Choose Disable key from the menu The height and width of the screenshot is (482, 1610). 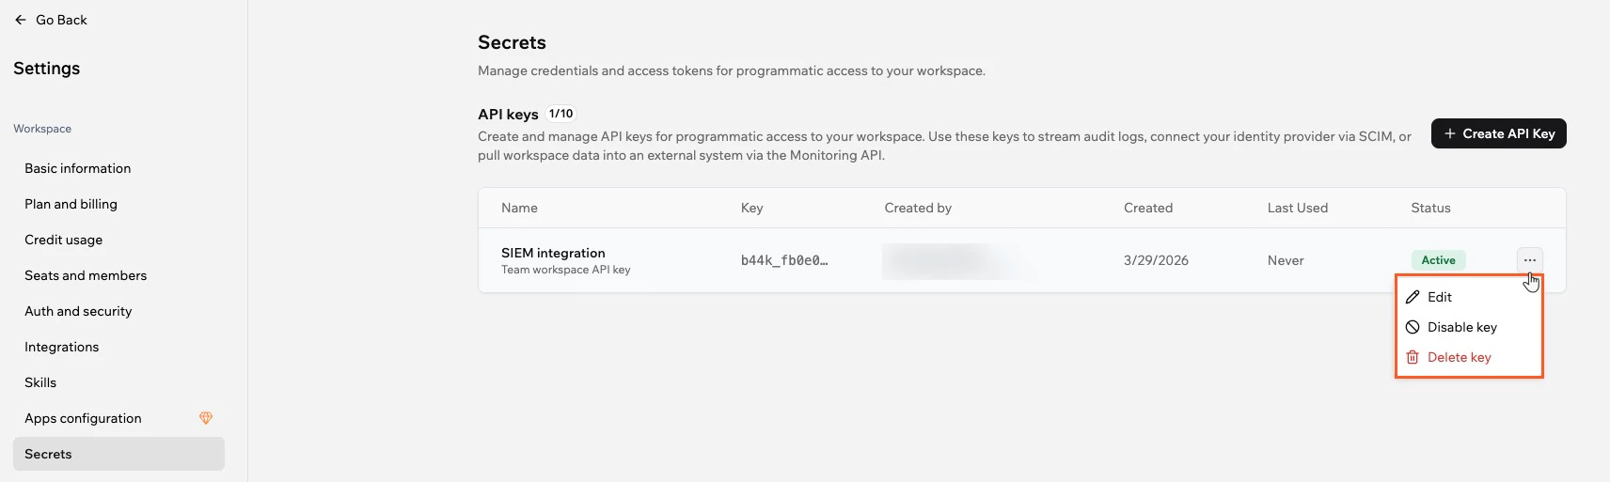[1469, 327]
